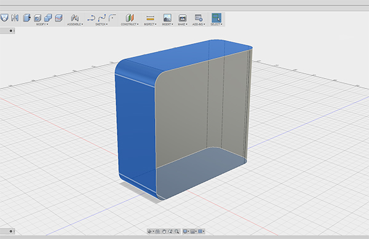
Task: Select the Inspect measure icon
Action: point(150,18)
